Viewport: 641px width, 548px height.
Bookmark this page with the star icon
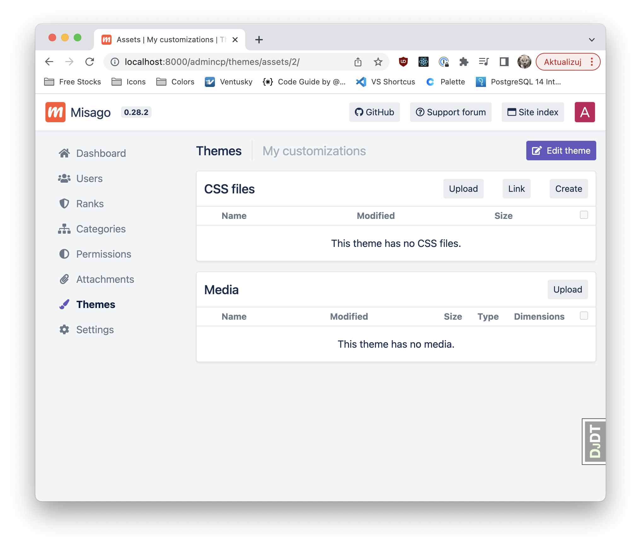coord(378,62)
